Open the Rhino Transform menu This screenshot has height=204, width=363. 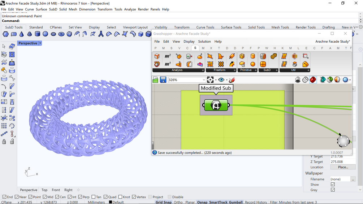105,9
